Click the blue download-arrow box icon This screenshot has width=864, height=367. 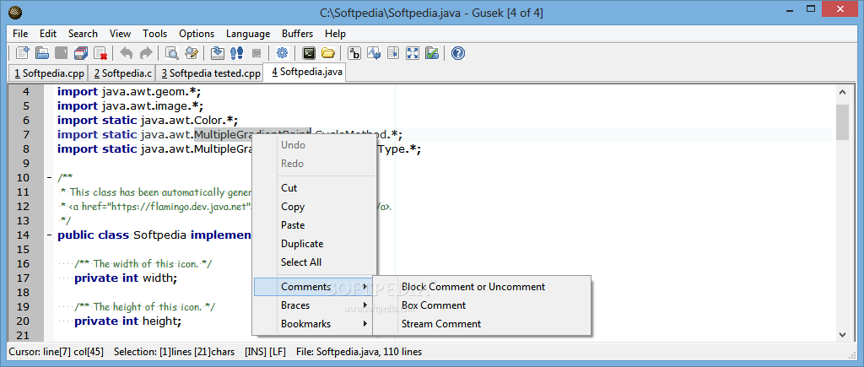tap(218, 53)
